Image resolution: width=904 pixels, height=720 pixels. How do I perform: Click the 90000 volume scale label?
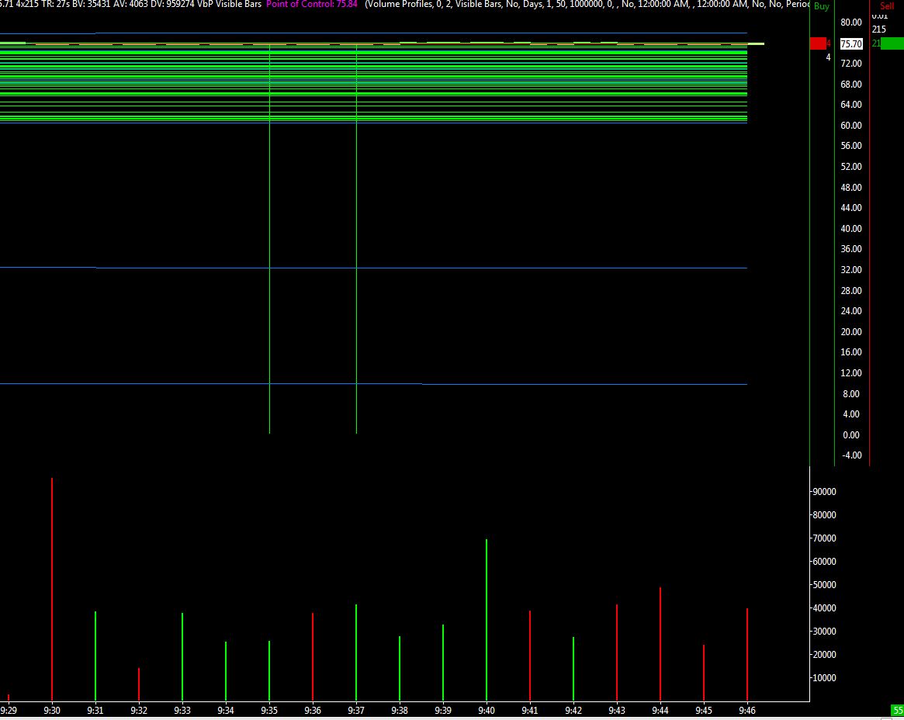tap(824, 492)
